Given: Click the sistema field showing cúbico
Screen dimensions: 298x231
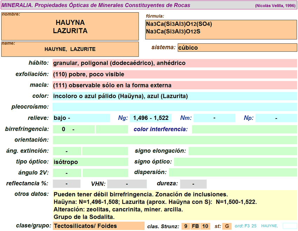Looking at the screenshot, I should (237, 48).
